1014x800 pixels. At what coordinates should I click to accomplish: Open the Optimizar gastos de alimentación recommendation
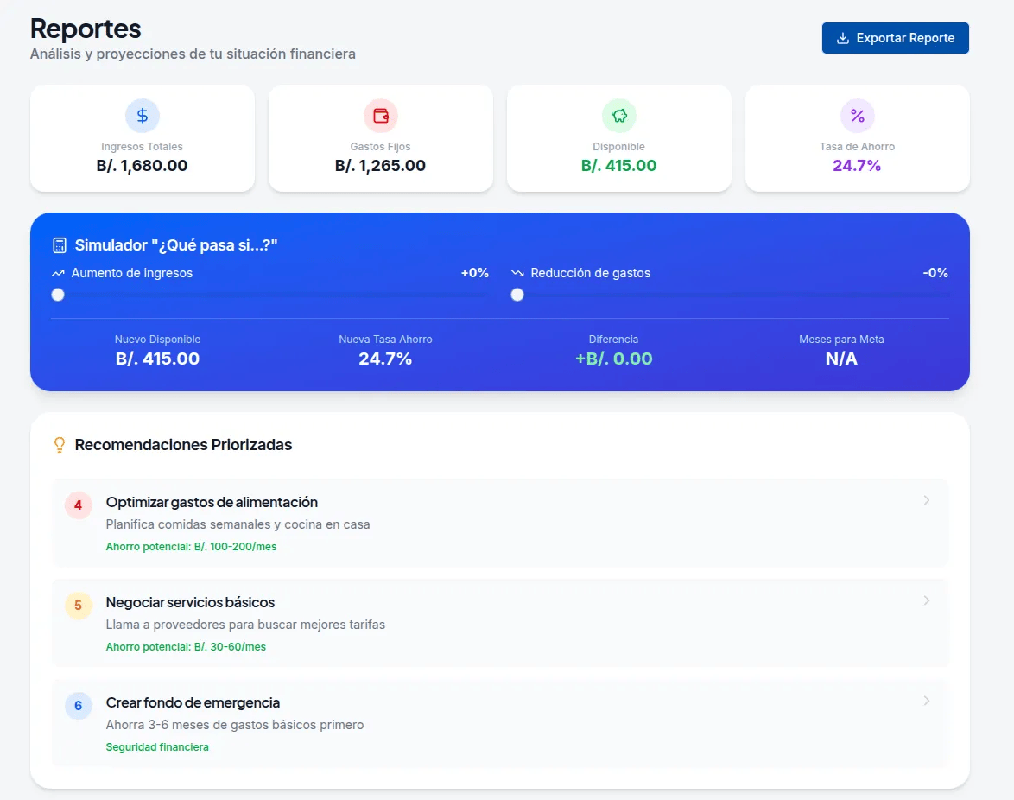click(500, 524)
